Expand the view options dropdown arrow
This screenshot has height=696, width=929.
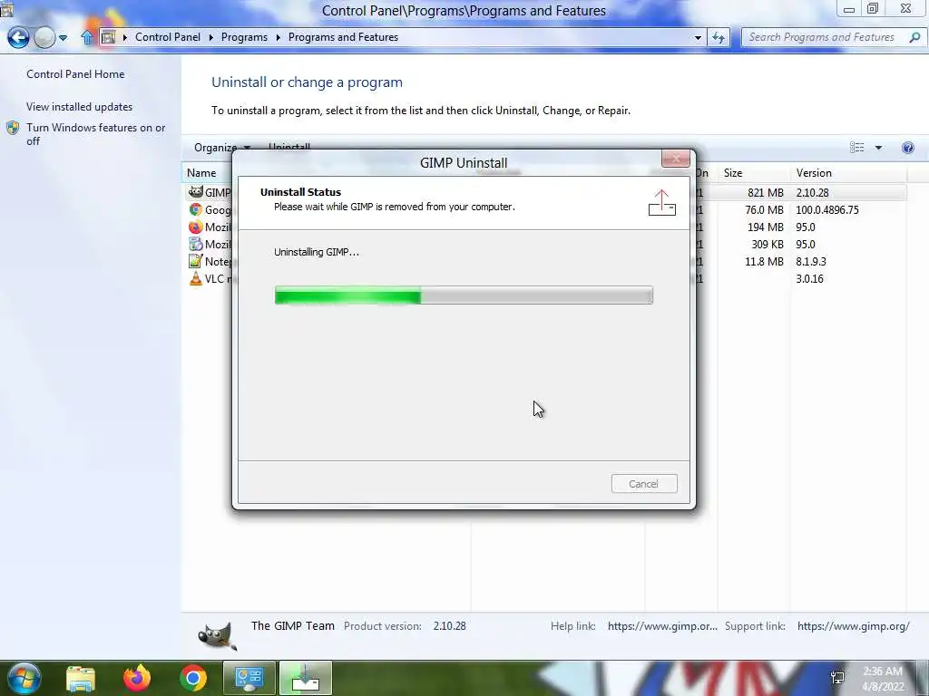(878, 148)
